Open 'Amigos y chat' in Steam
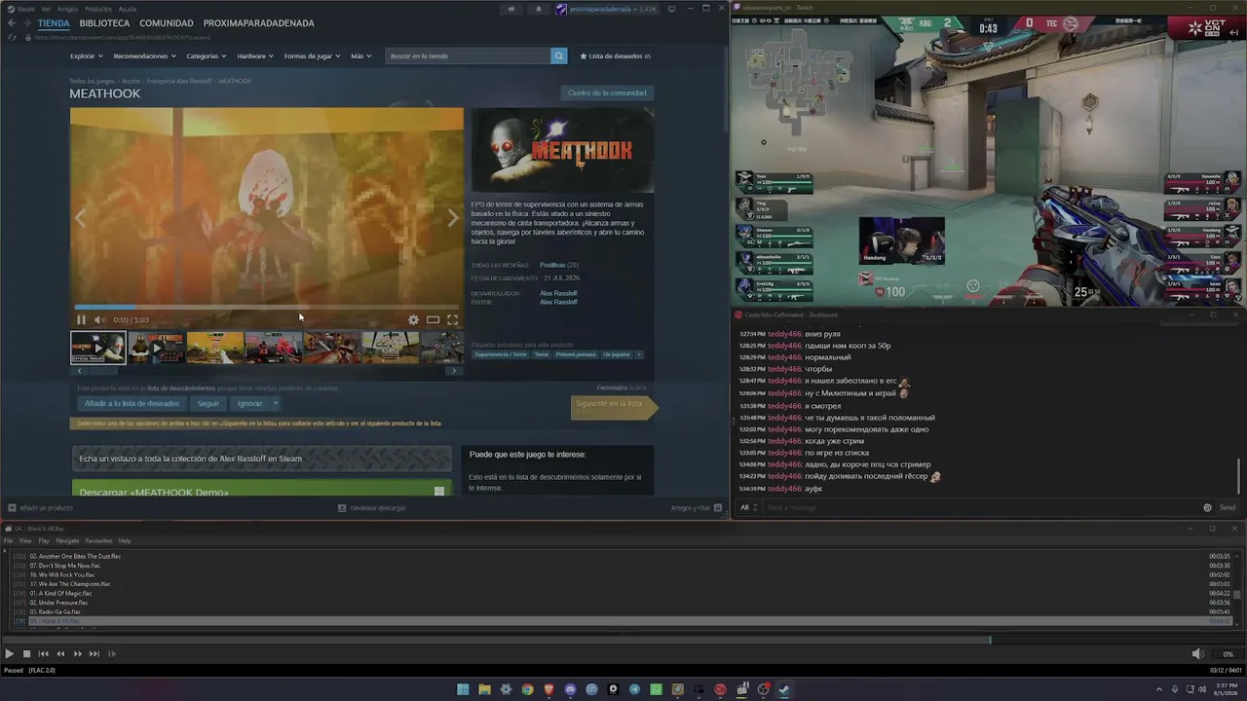Image resolution: width=1247 pixels, height=701 pixels. 697,507
